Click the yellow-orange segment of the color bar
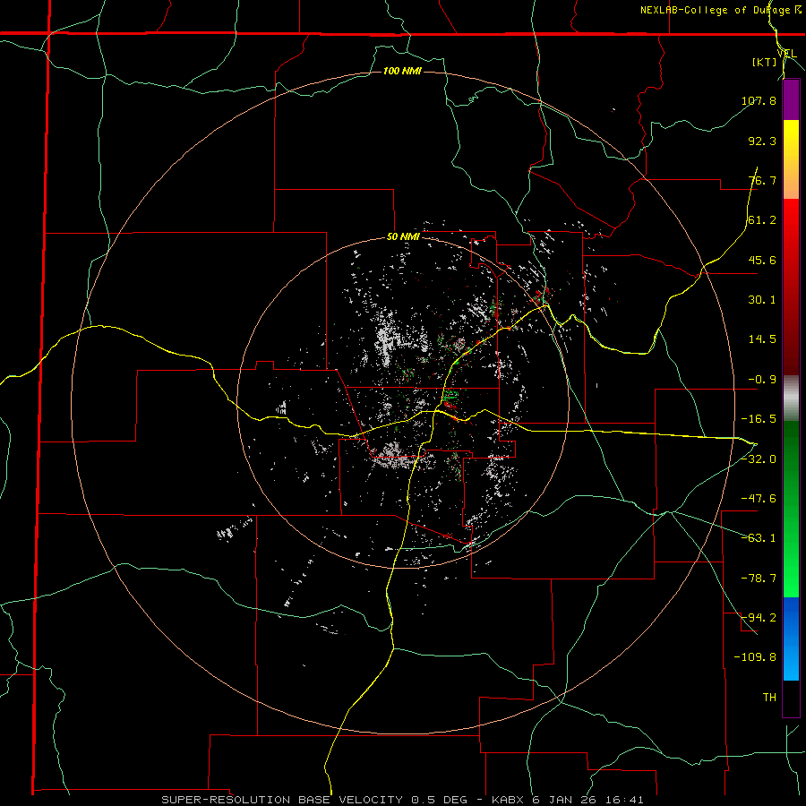806x806 pixels. pos(791,159)
